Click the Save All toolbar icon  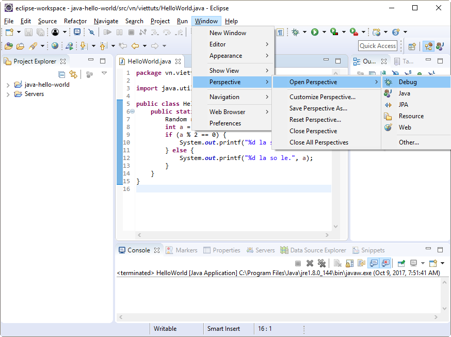pos(41,32)
